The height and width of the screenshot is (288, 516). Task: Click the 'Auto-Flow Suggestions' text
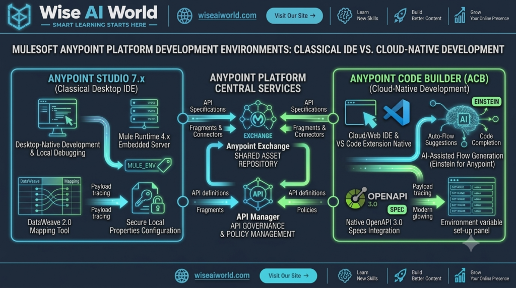(x=441, y=139)
